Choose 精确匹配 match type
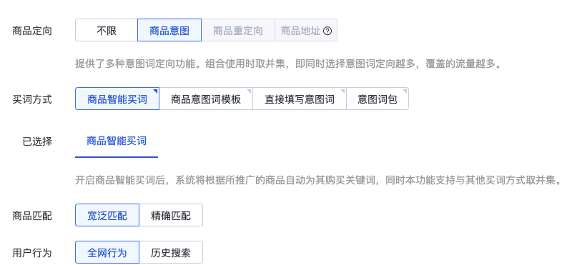The image size is (582, 265). [171, 215]
